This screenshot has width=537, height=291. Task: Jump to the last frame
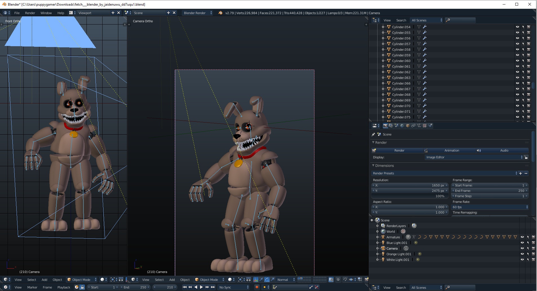pyautogui.click(x=213, y=287)
